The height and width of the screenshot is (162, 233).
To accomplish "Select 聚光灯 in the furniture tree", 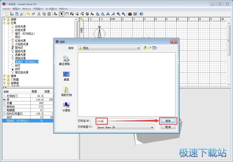I will click(19, 48).
